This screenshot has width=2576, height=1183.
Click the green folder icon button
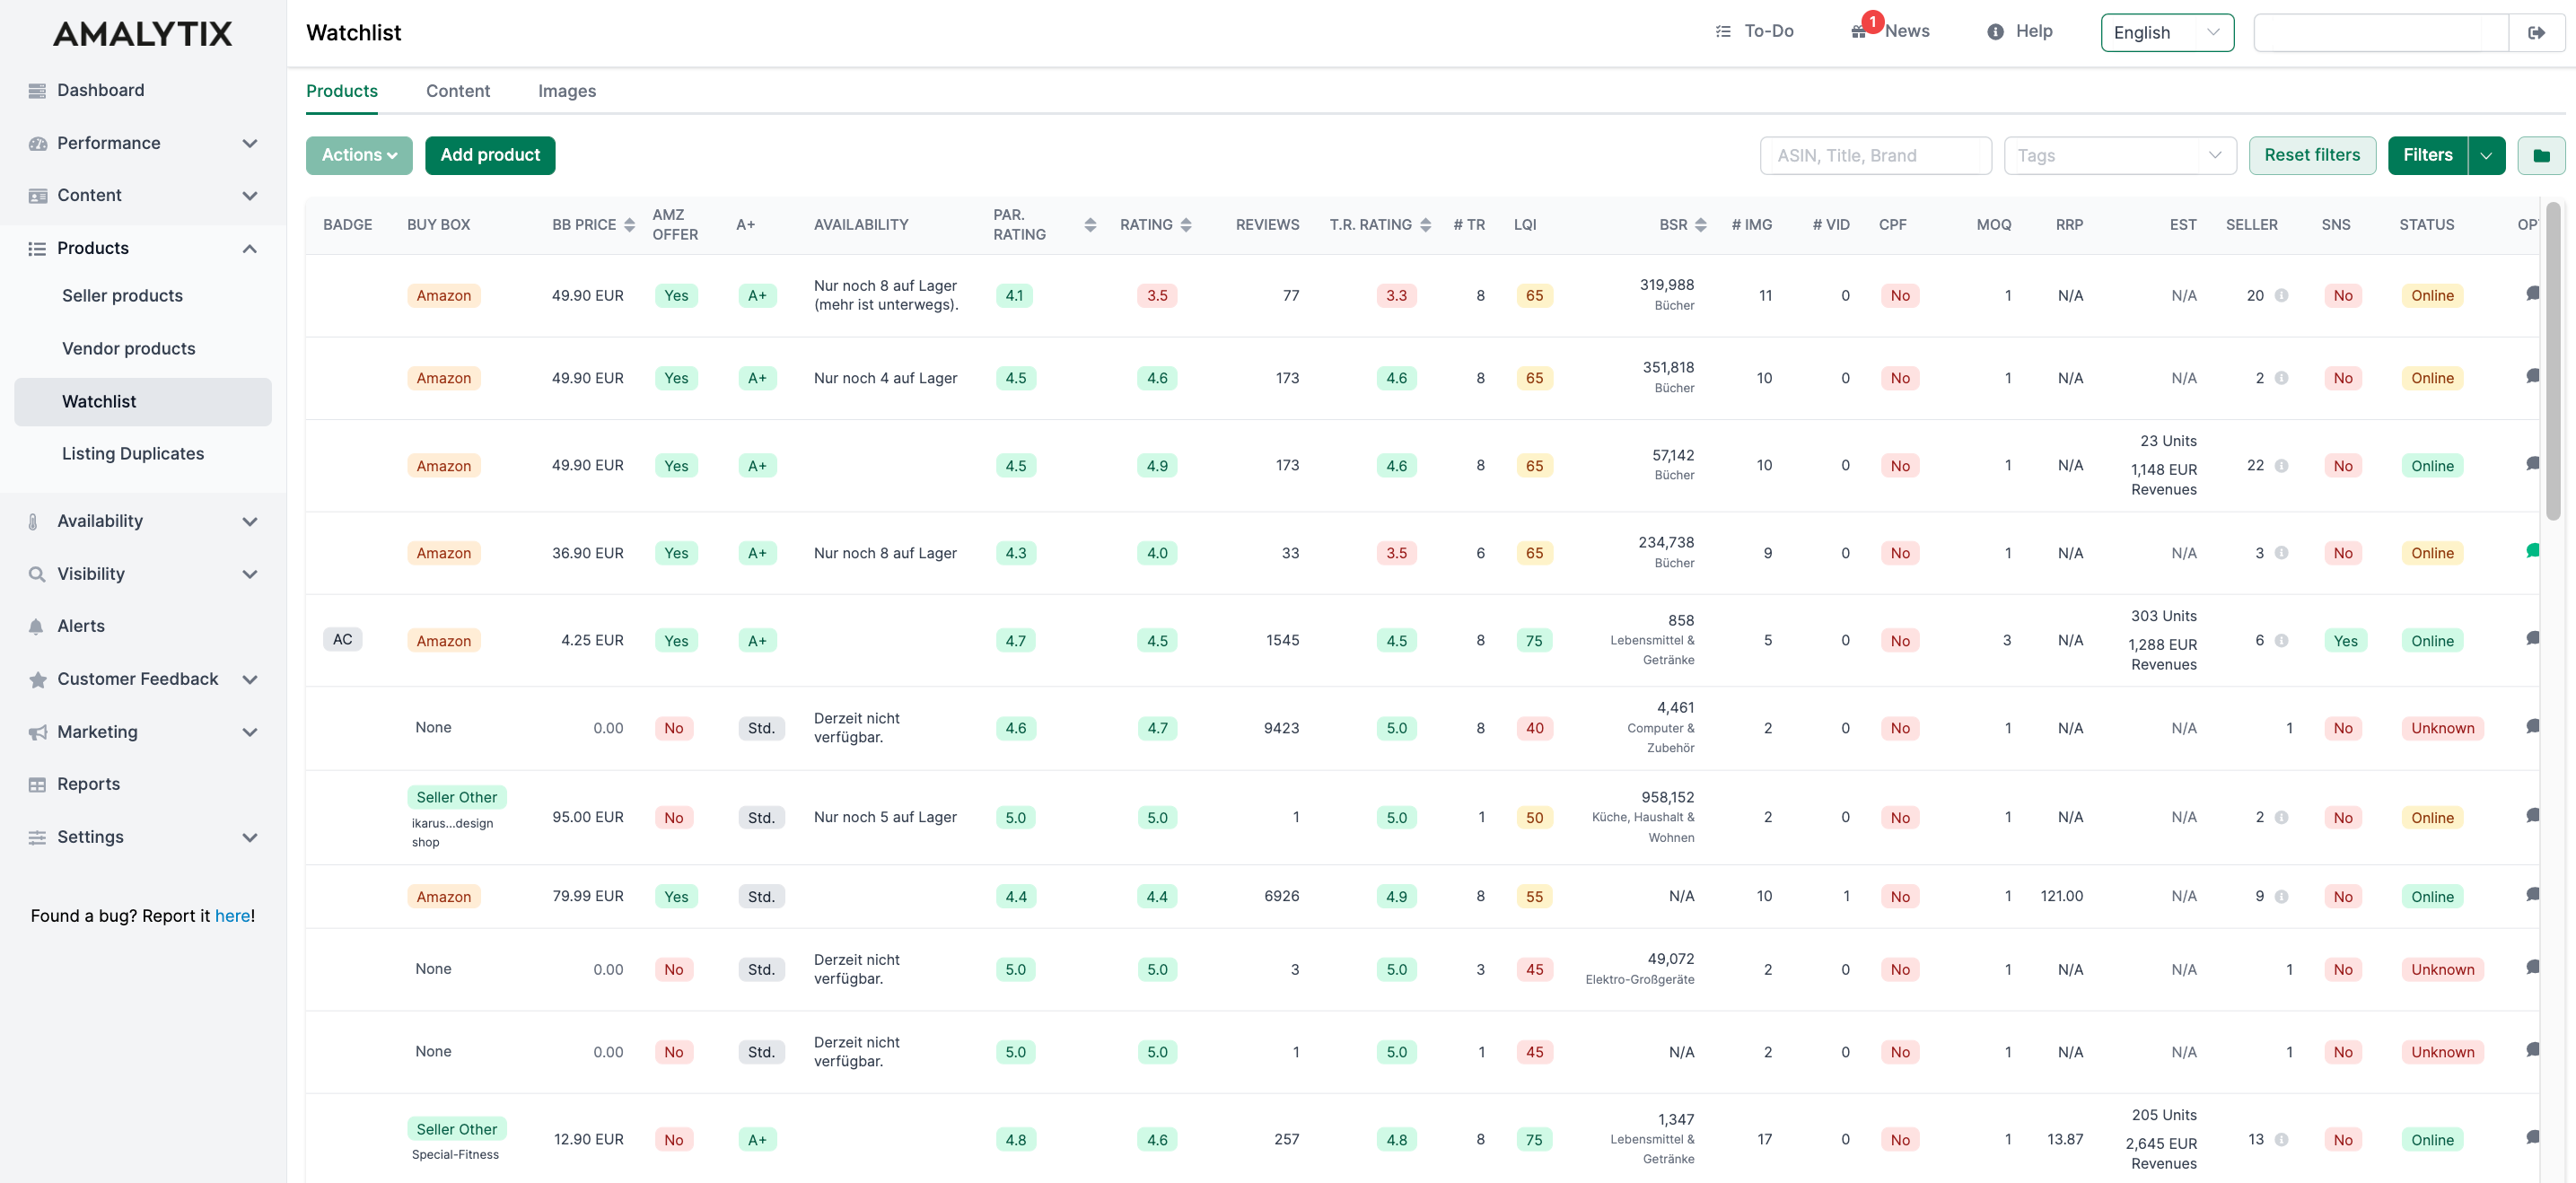(x=2541, y=155)
